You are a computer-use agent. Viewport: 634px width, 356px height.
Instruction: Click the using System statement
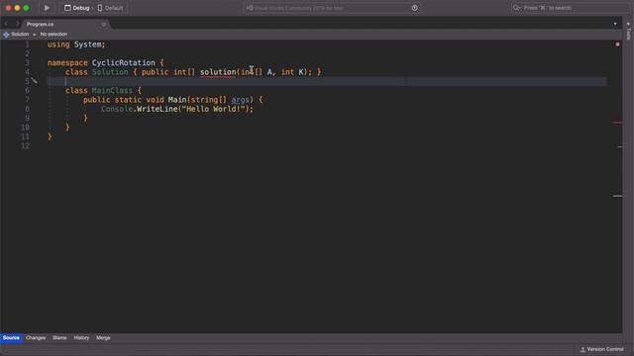click(76, 44)
